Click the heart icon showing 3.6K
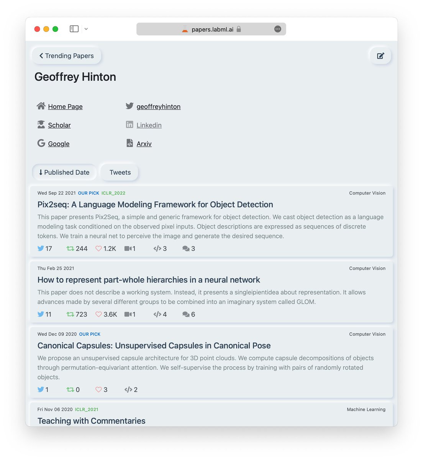Viewport: 423px width, 460px height. click(x=98, y=314)
